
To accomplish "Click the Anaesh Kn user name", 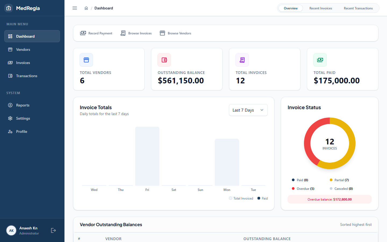I will (x=28, y=228).
